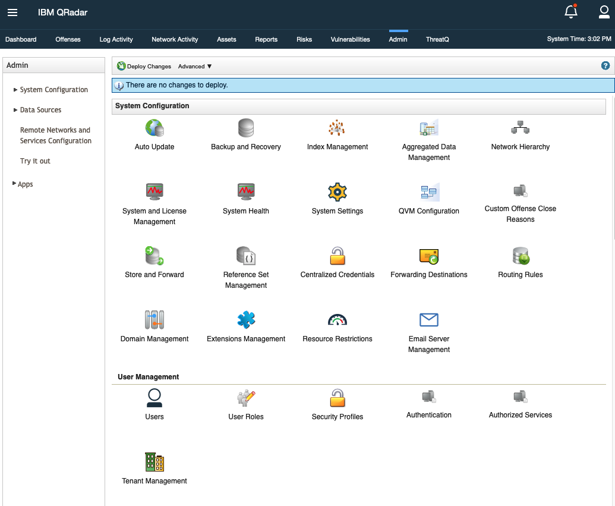Open Index Management
The height and width of the screenshot is (506, 615).
tap(338, 128)
